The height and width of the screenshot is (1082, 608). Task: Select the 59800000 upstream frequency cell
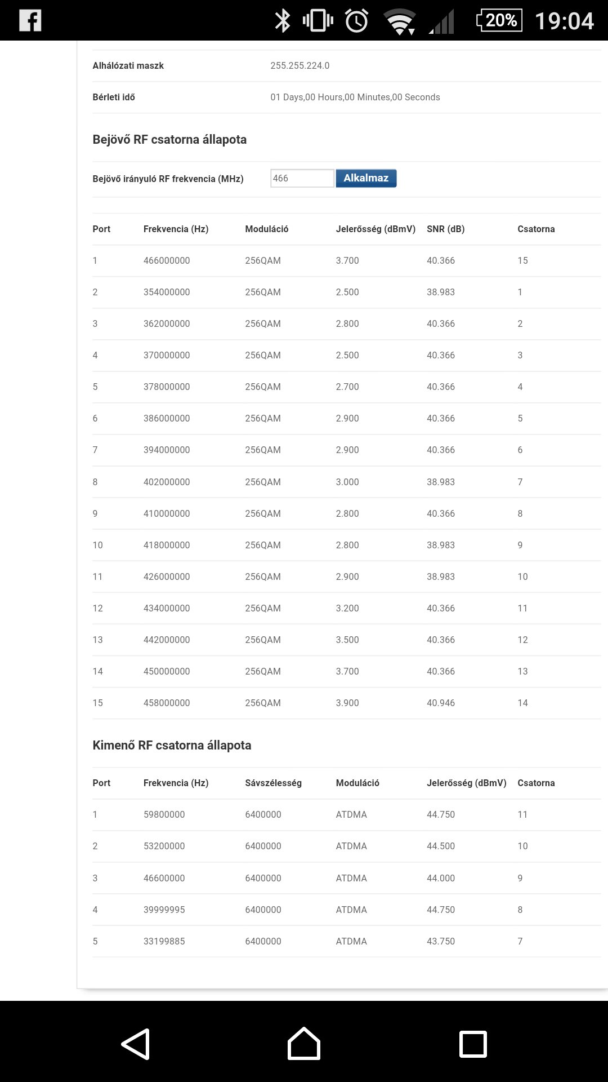pyautogui.click(x=164, y=814)
